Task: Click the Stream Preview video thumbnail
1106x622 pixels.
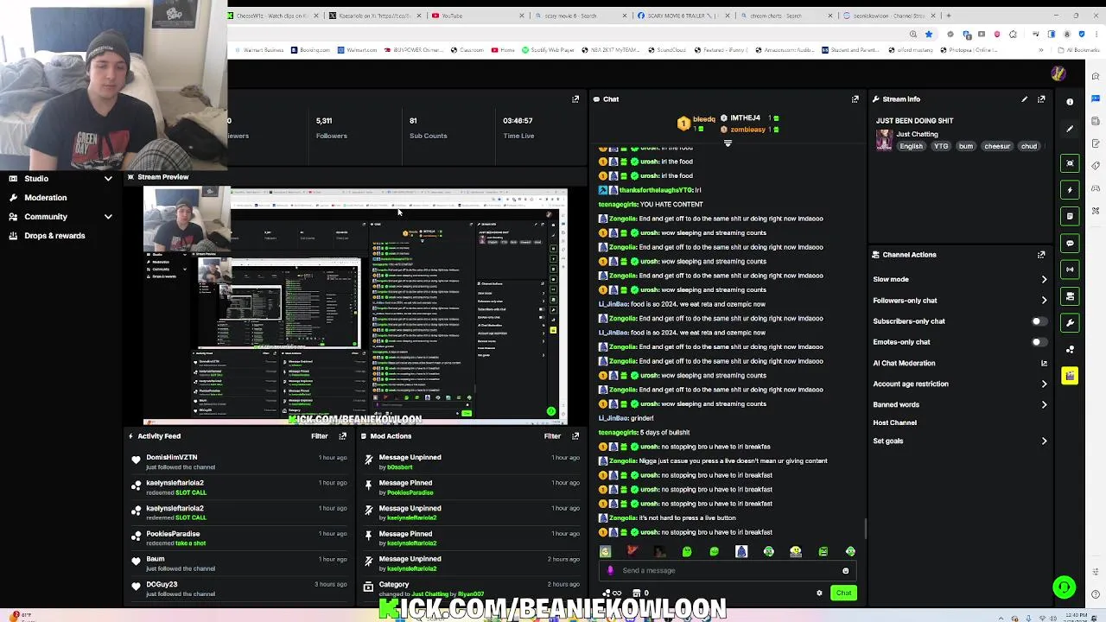Action: tap(355, 306)
